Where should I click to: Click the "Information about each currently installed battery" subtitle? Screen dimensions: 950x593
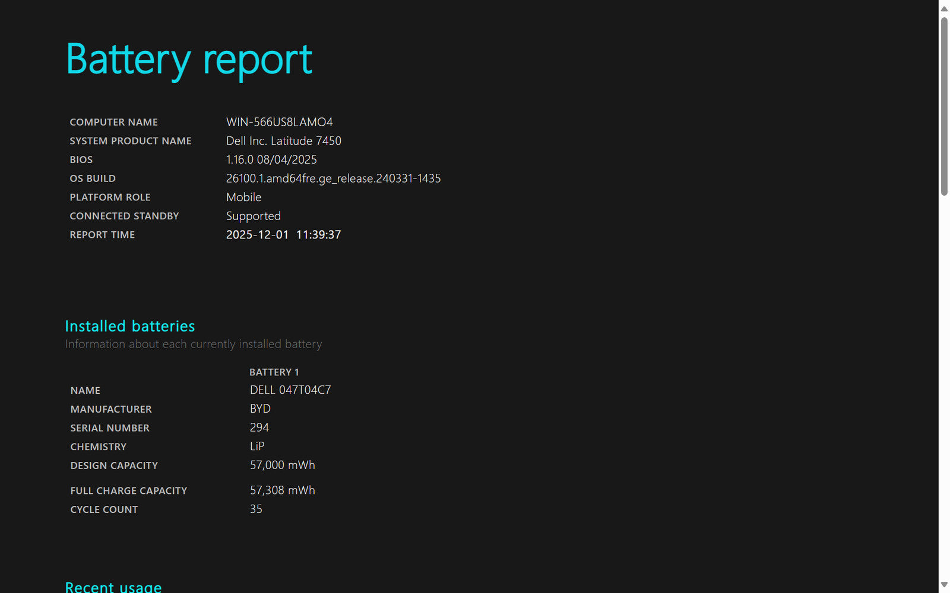194,345
